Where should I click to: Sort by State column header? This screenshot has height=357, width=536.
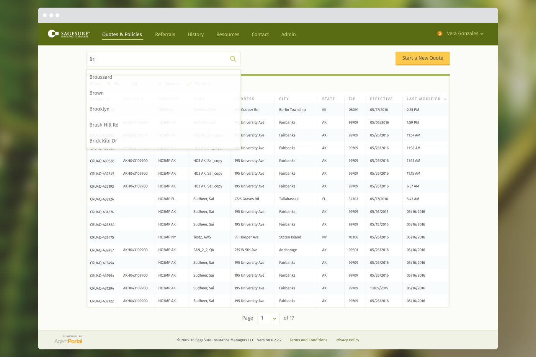point(328,99)
